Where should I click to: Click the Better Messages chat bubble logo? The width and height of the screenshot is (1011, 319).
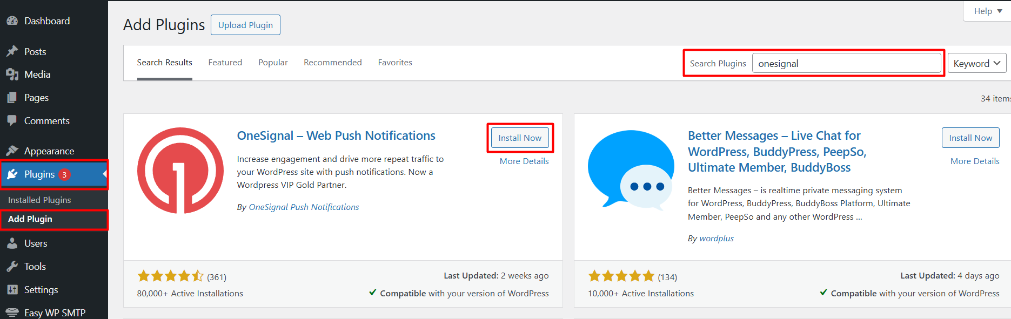[631, 169]
